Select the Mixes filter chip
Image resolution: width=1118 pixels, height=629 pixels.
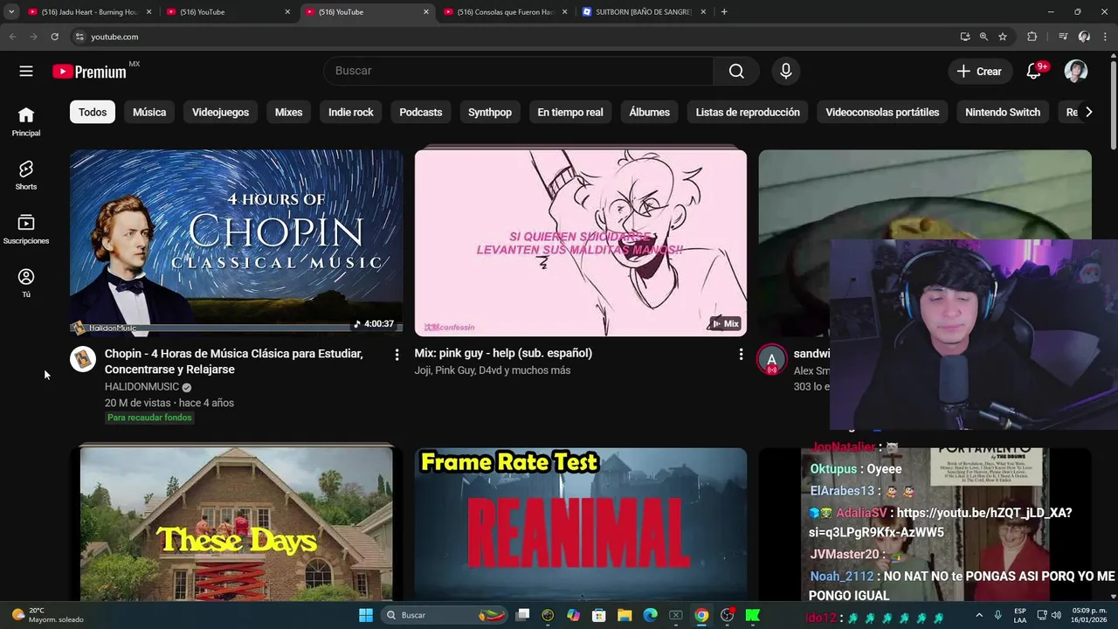[x=288, y=112]
